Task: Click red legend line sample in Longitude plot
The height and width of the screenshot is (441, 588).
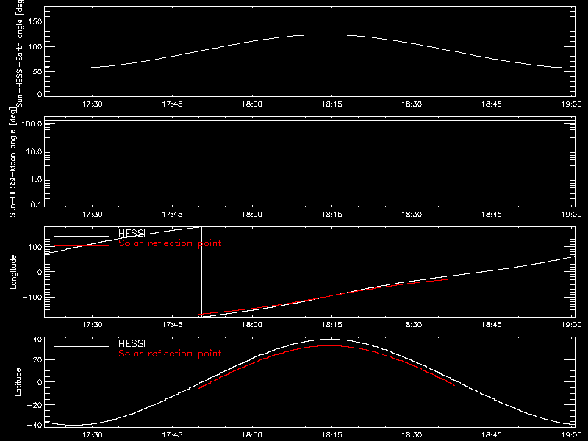Action: [82, 246]
